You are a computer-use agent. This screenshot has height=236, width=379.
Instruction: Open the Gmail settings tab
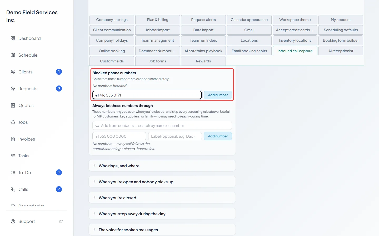(249, 30)
